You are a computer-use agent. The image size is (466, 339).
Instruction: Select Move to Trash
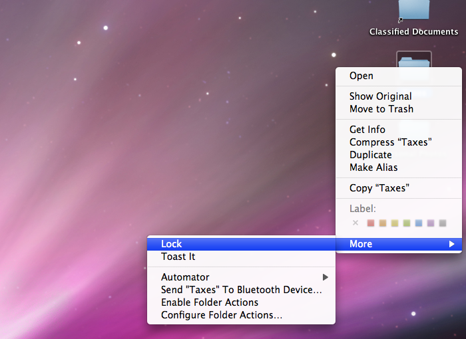click(381, 109)
